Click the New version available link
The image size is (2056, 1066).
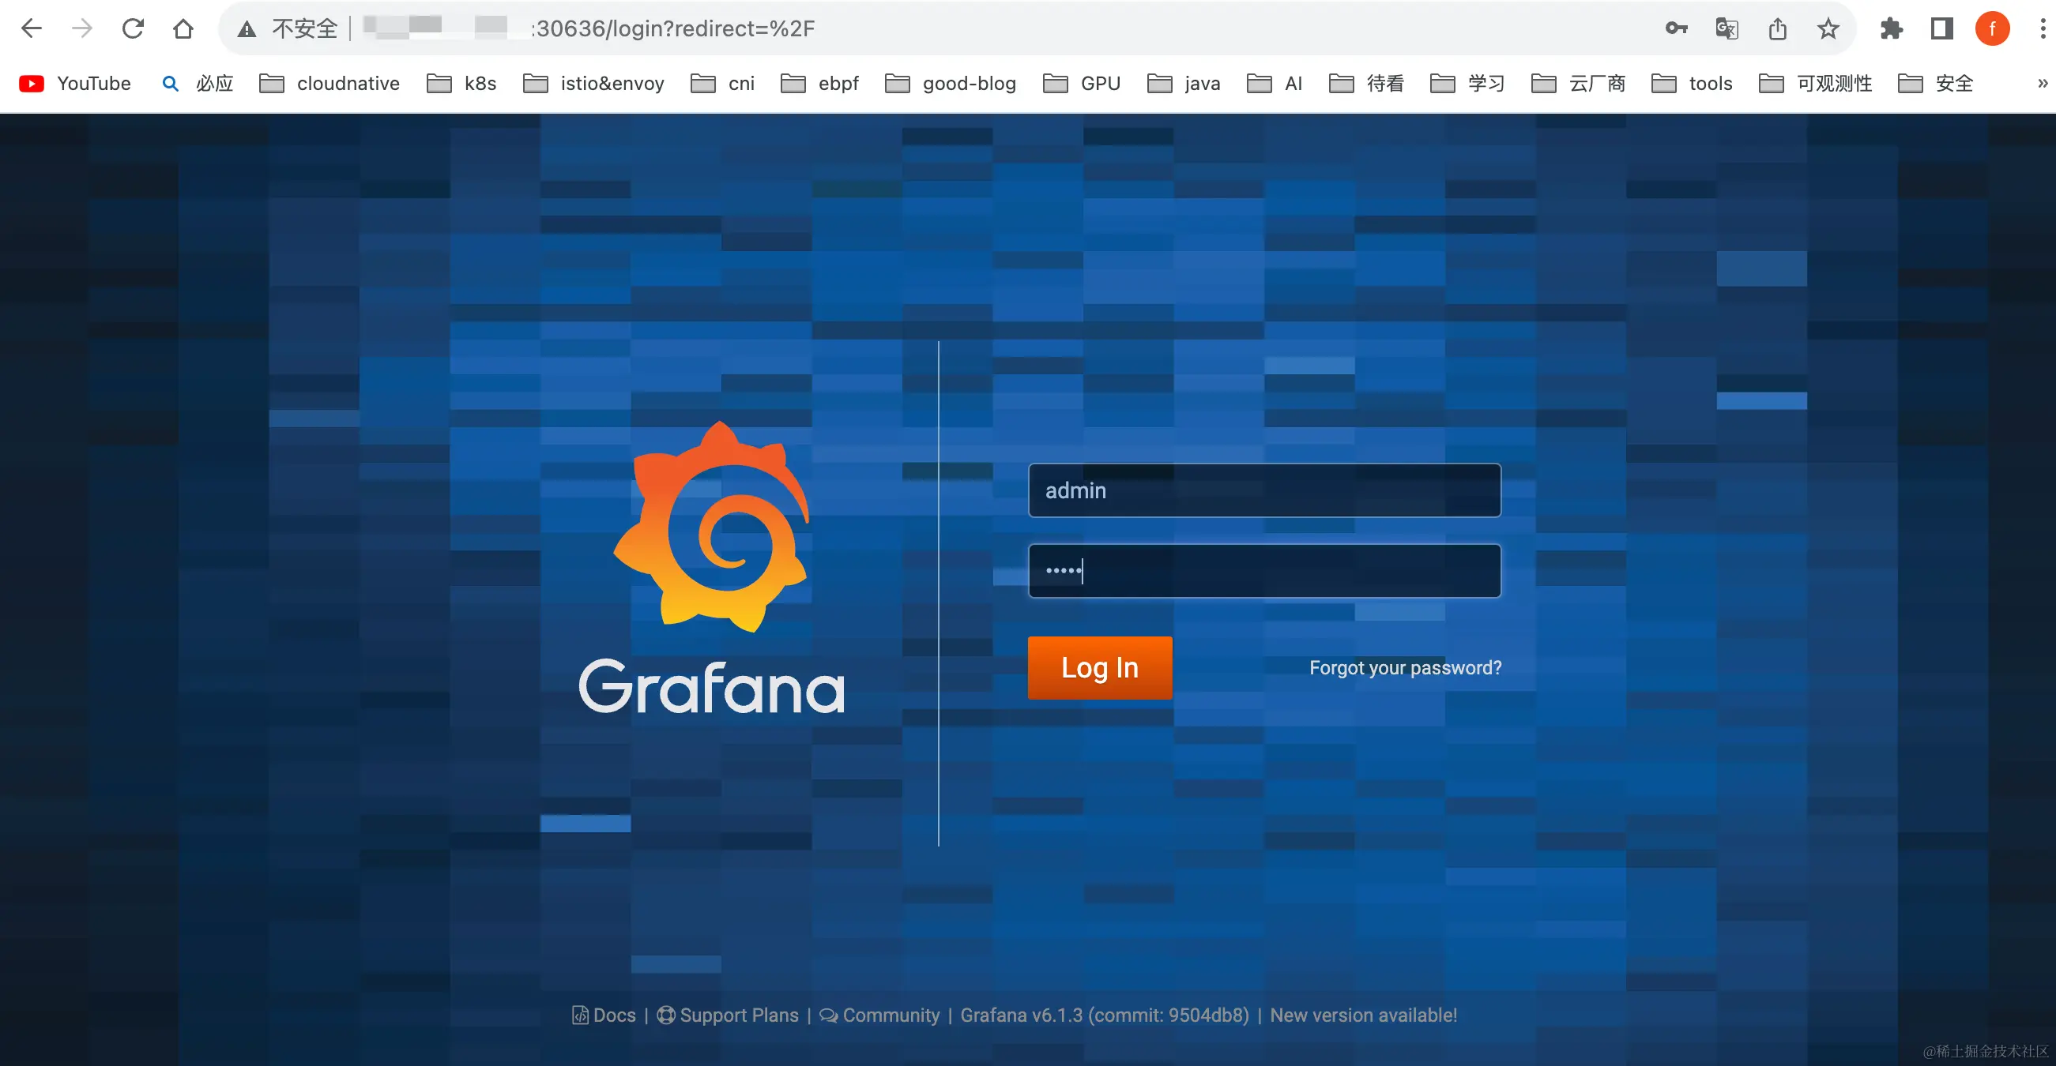(x=1362, y=1015)
